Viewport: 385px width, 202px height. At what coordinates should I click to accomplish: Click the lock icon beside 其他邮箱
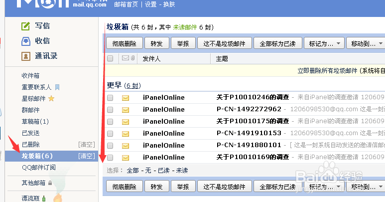click(x=50, y=183)
